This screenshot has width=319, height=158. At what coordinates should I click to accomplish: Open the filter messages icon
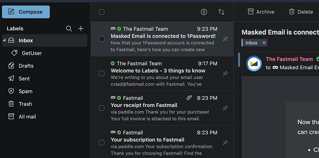204,12
